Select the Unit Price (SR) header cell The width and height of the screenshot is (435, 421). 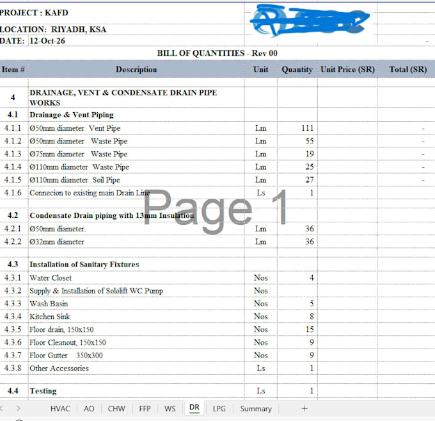(x=347, y=69)
